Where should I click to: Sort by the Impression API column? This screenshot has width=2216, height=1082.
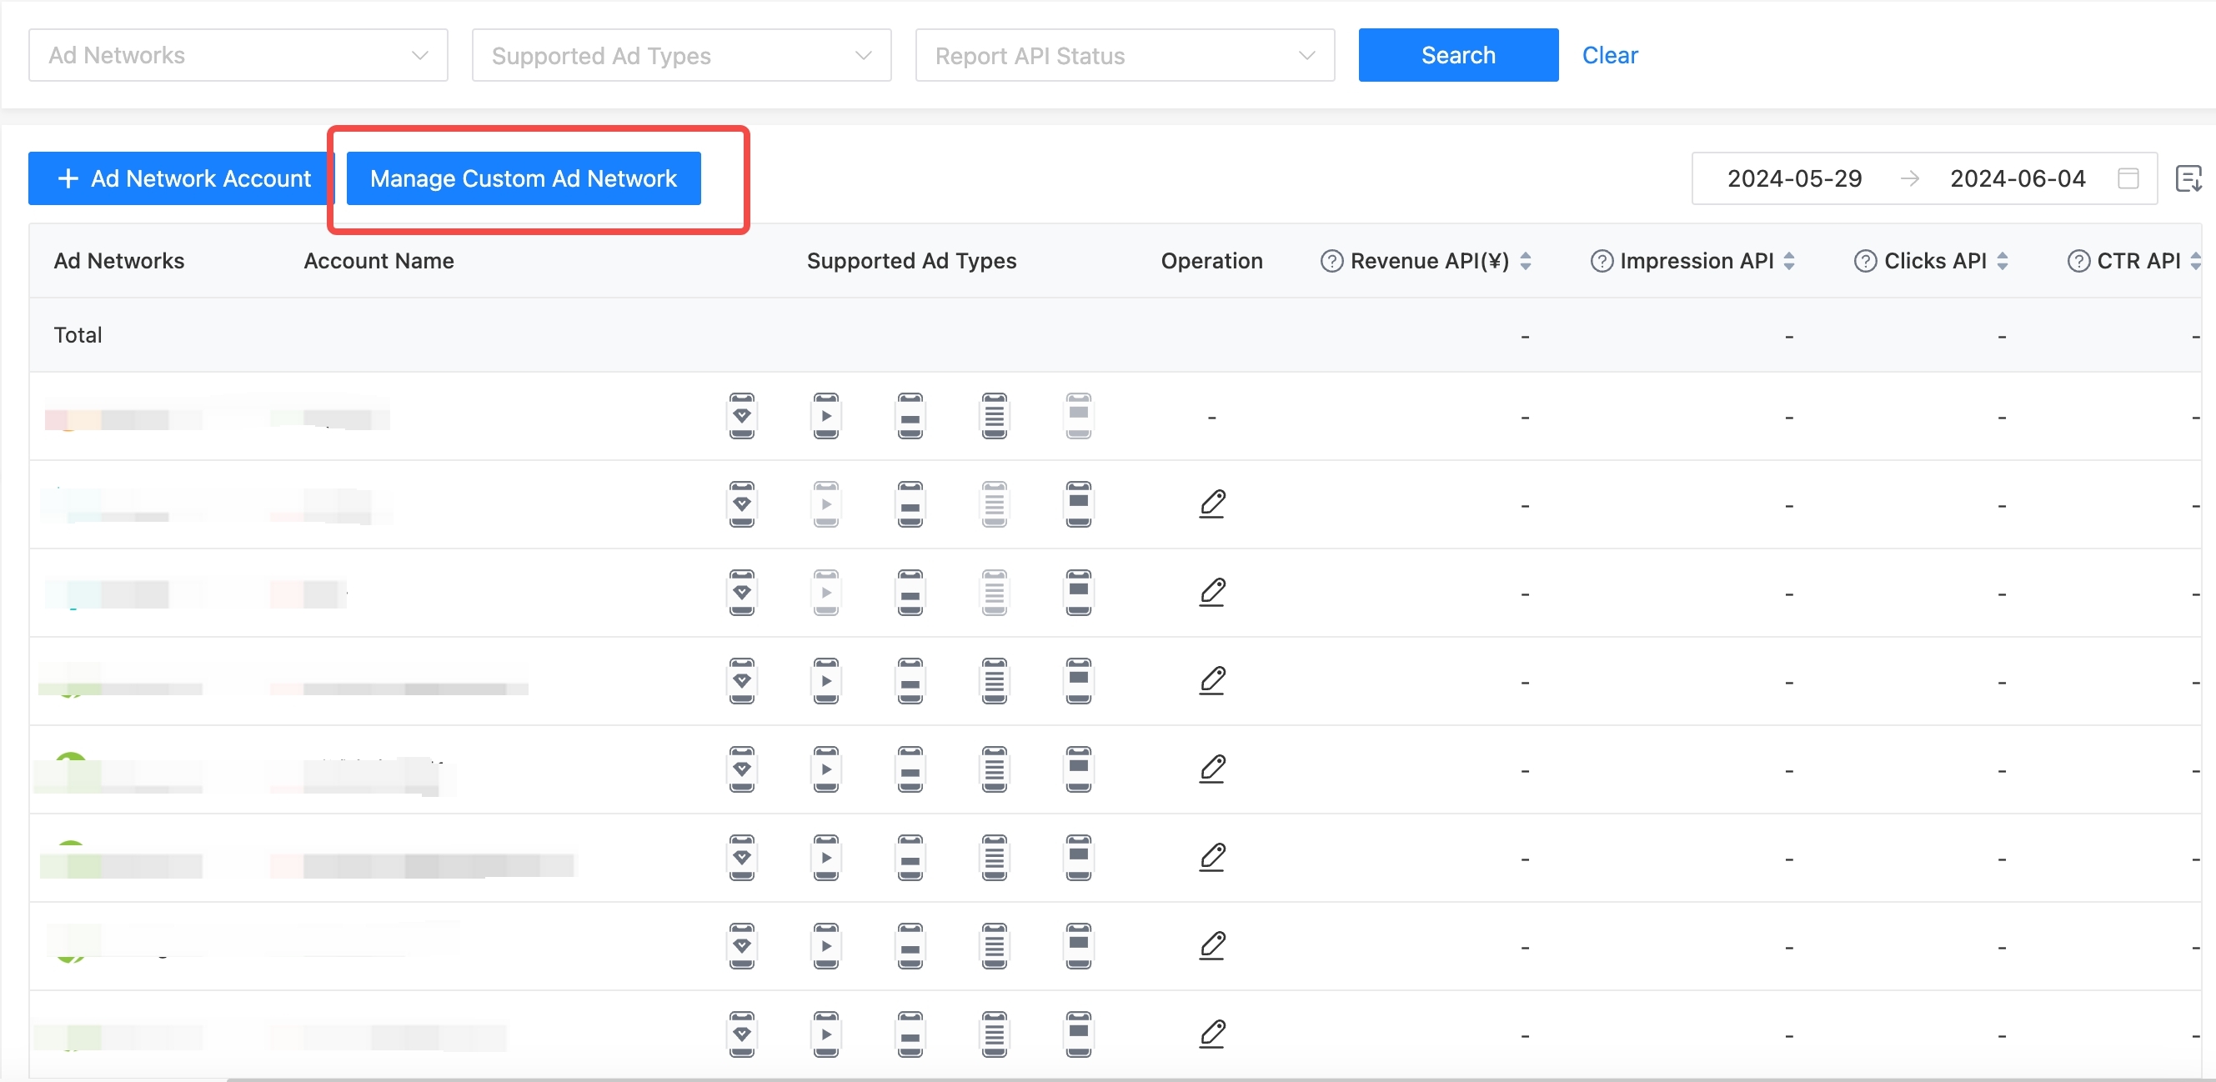click(x=1790, y=261)
